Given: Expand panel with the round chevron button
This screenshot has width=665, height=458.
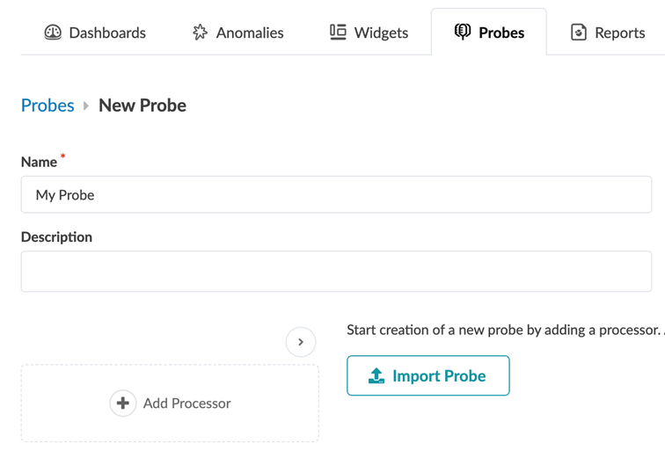Looking at the screenshot, I should 301,342.
